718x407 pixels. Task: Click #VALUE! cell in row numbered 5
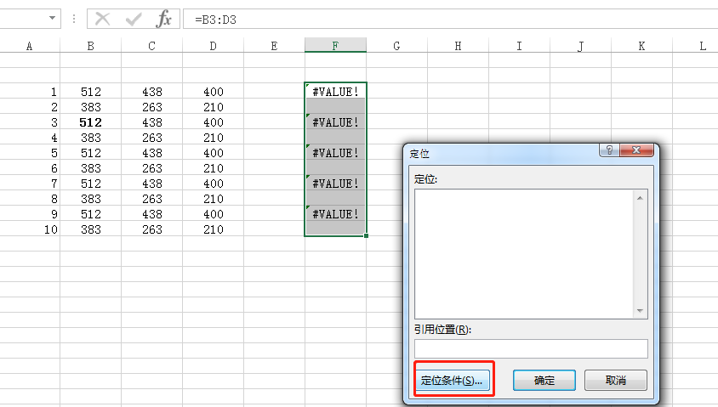pos(336,152)
